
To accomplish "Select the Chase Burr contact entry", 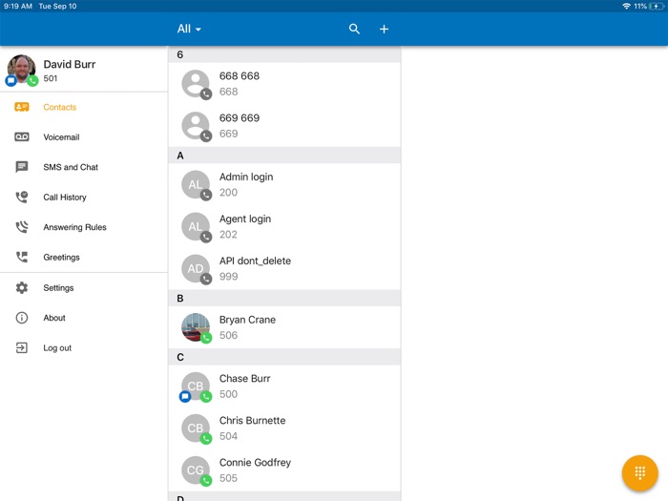I will (x=284, y=386).
